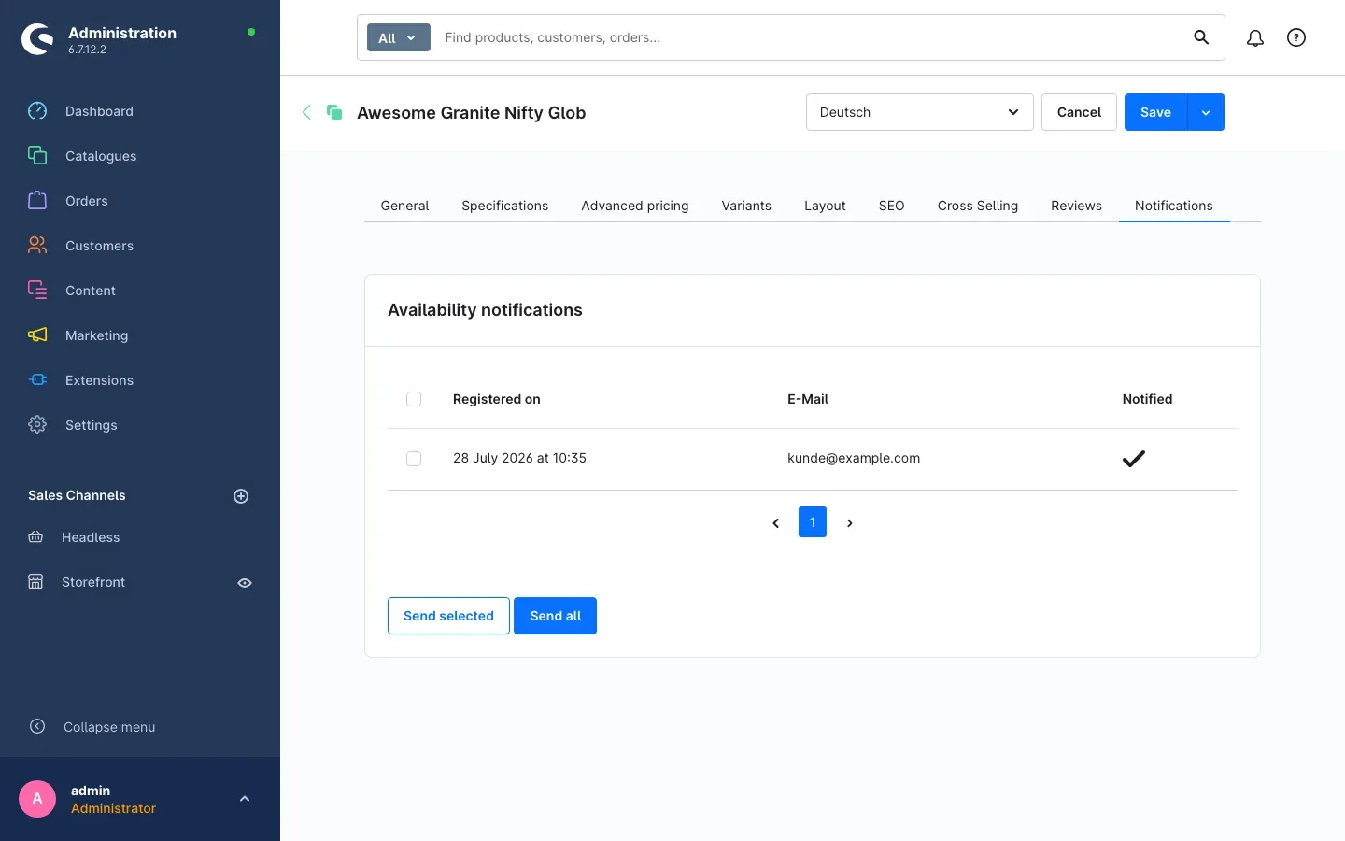Click the Settings gear icon
The image size is (1345, 841).
37,425
